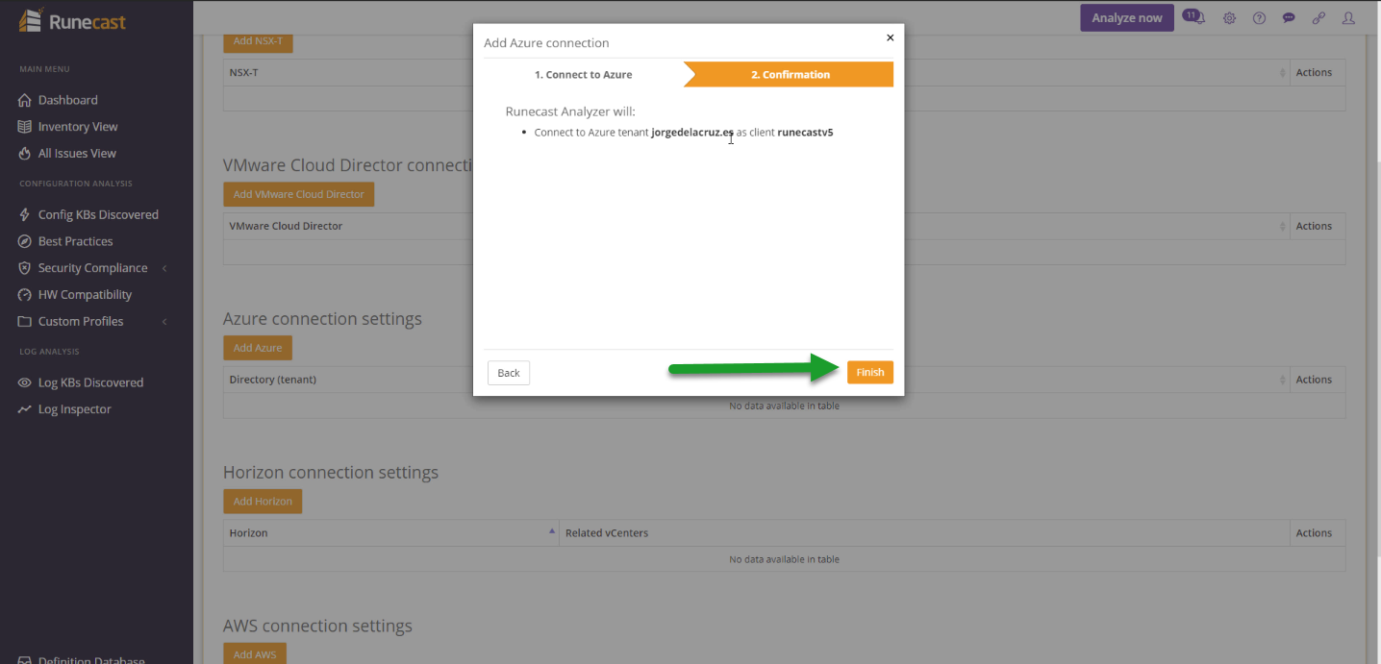Click the Config KBs lightning icon

click(25, 214)
